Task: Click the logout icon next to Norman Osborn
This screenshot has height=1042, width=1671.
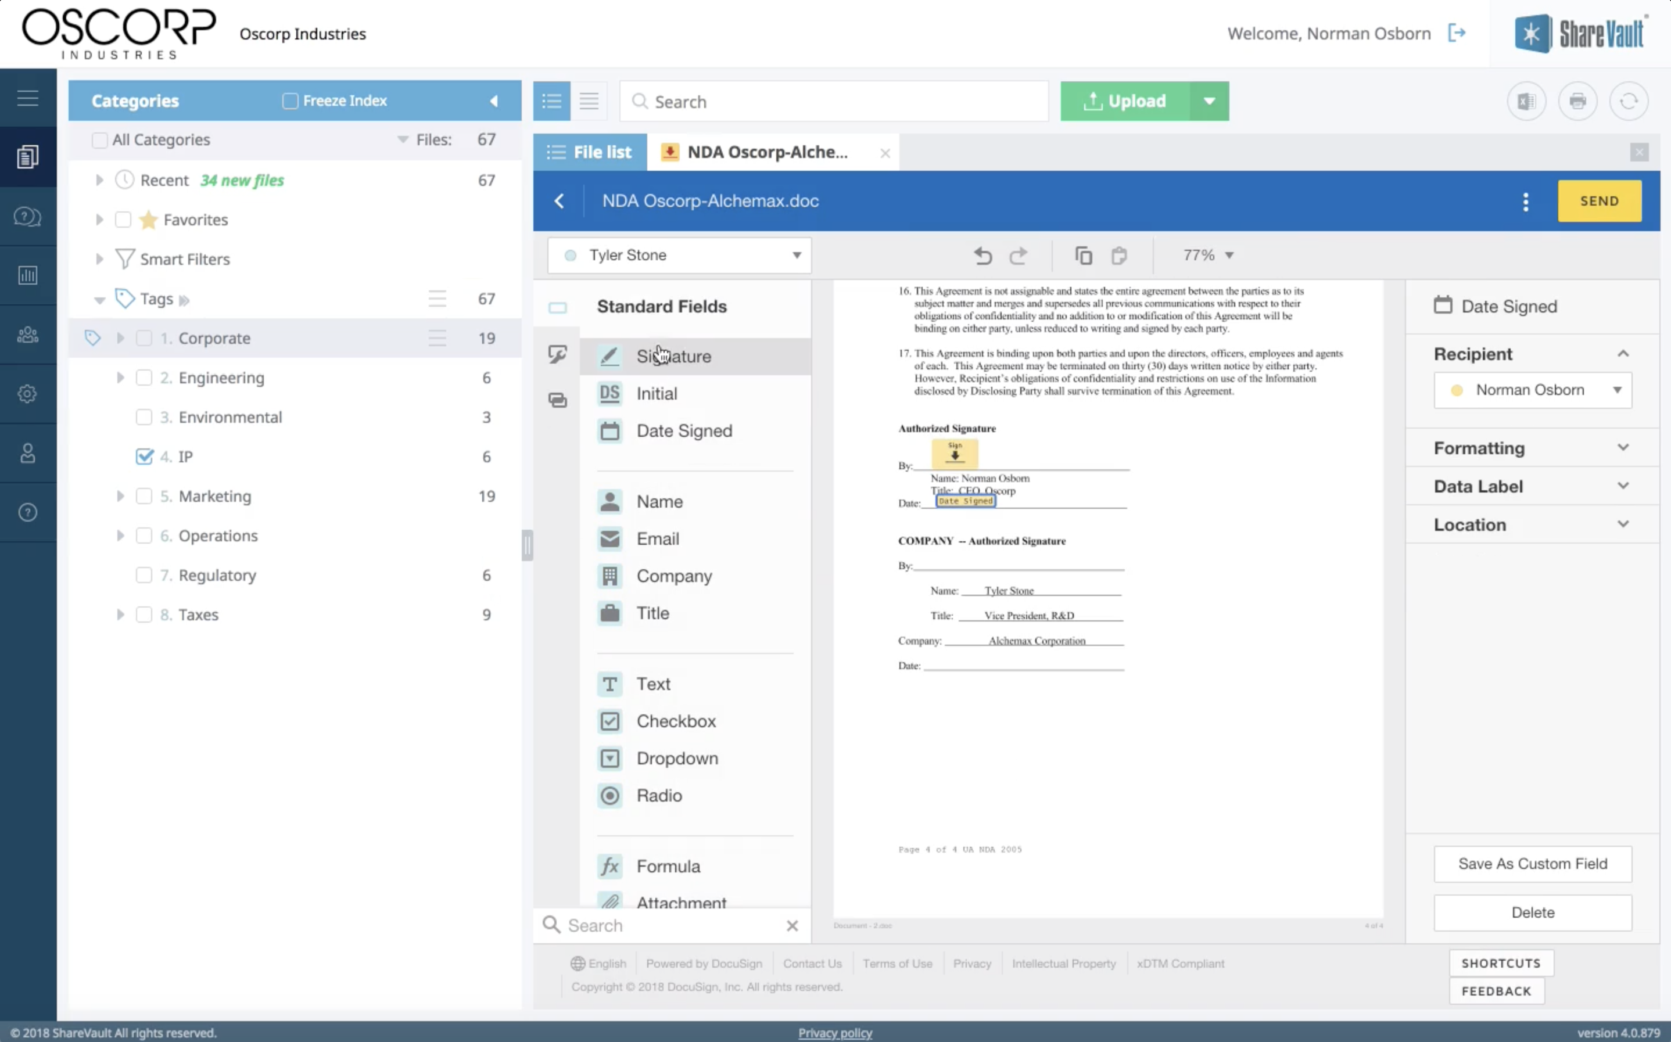Action: pos(1457,33)
